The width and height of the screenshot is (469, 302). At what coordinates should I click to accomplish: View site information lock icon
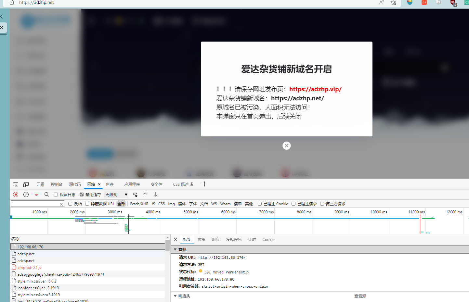(x=12, y=2)
